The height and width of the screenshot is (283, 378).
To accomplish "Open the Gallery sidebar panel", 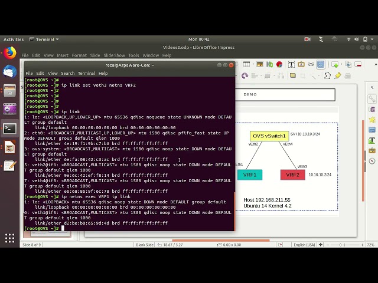I will click(372, 150).
